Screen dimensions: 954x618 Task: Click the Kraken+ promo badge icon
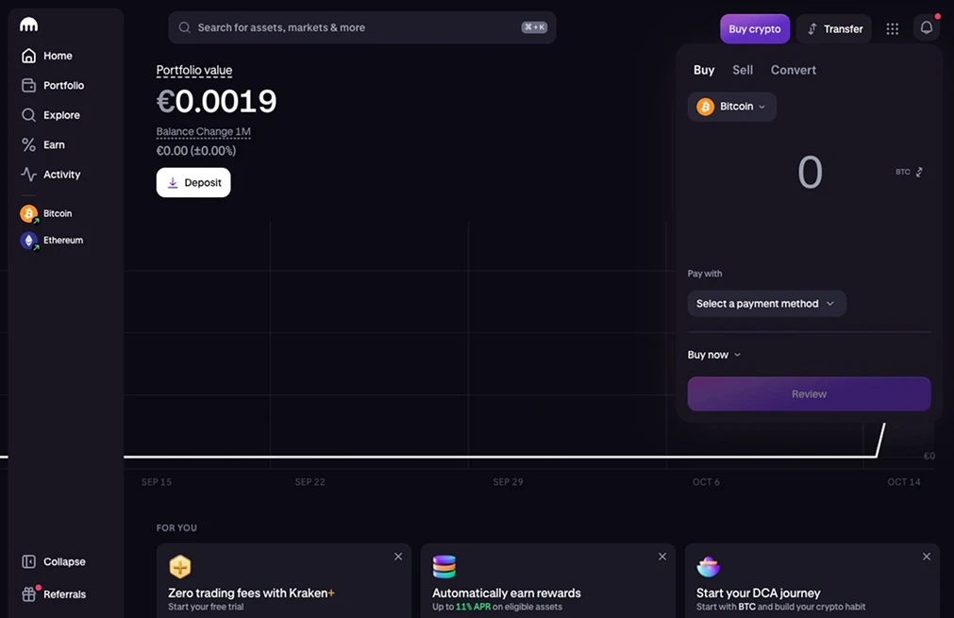coord(180,566)
